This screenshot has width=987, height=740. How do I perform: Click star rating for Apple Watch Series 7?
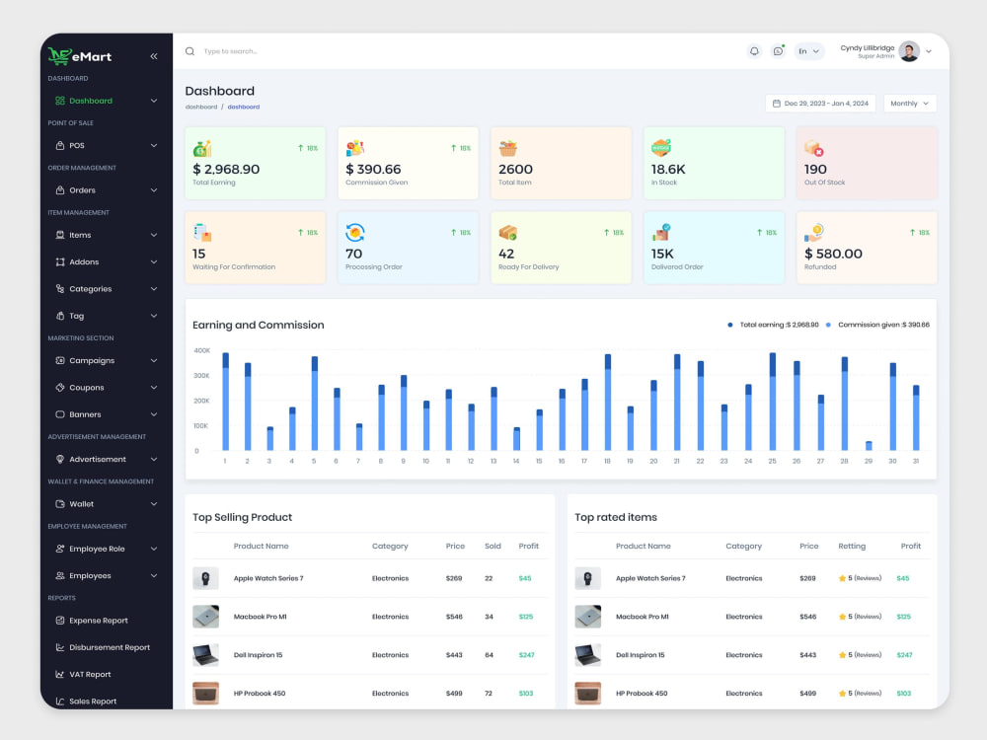tap(860, 578)
